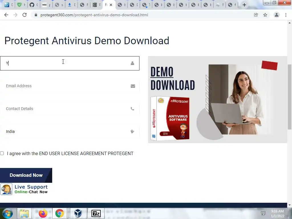View site security lock info
Viewport: 292px width, 219px height.
tap(36, 15)
